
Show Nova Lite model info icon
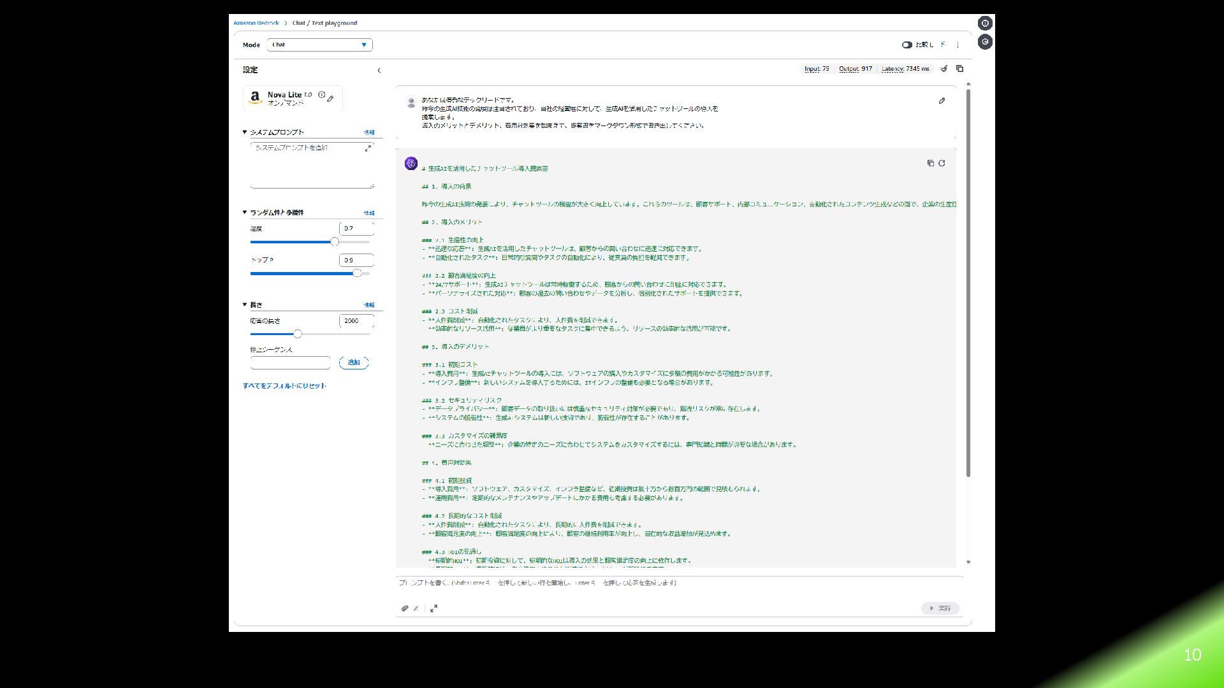click(x=322, y=95)
